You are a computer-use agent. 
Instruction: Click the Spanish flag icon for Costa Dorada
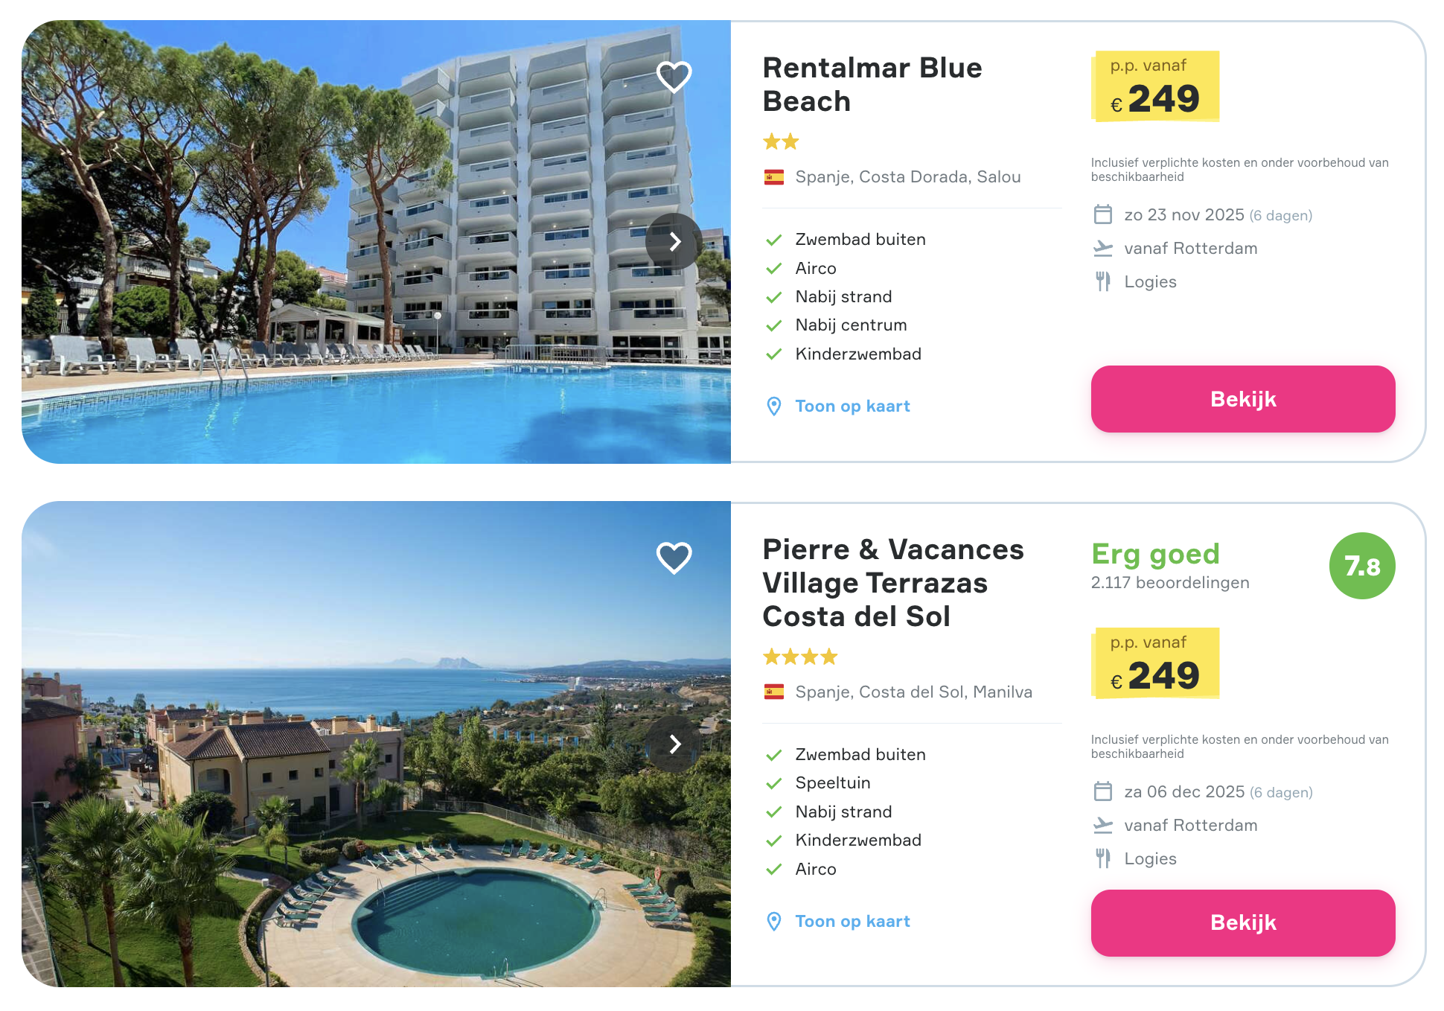click(774, 176)
